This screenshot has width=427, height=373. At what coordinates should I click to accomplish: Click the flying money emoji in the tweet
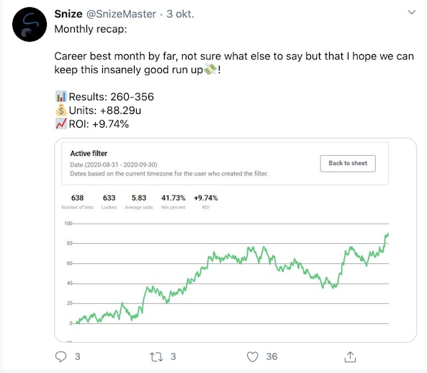pyautogui.click(x=210, y=69)
